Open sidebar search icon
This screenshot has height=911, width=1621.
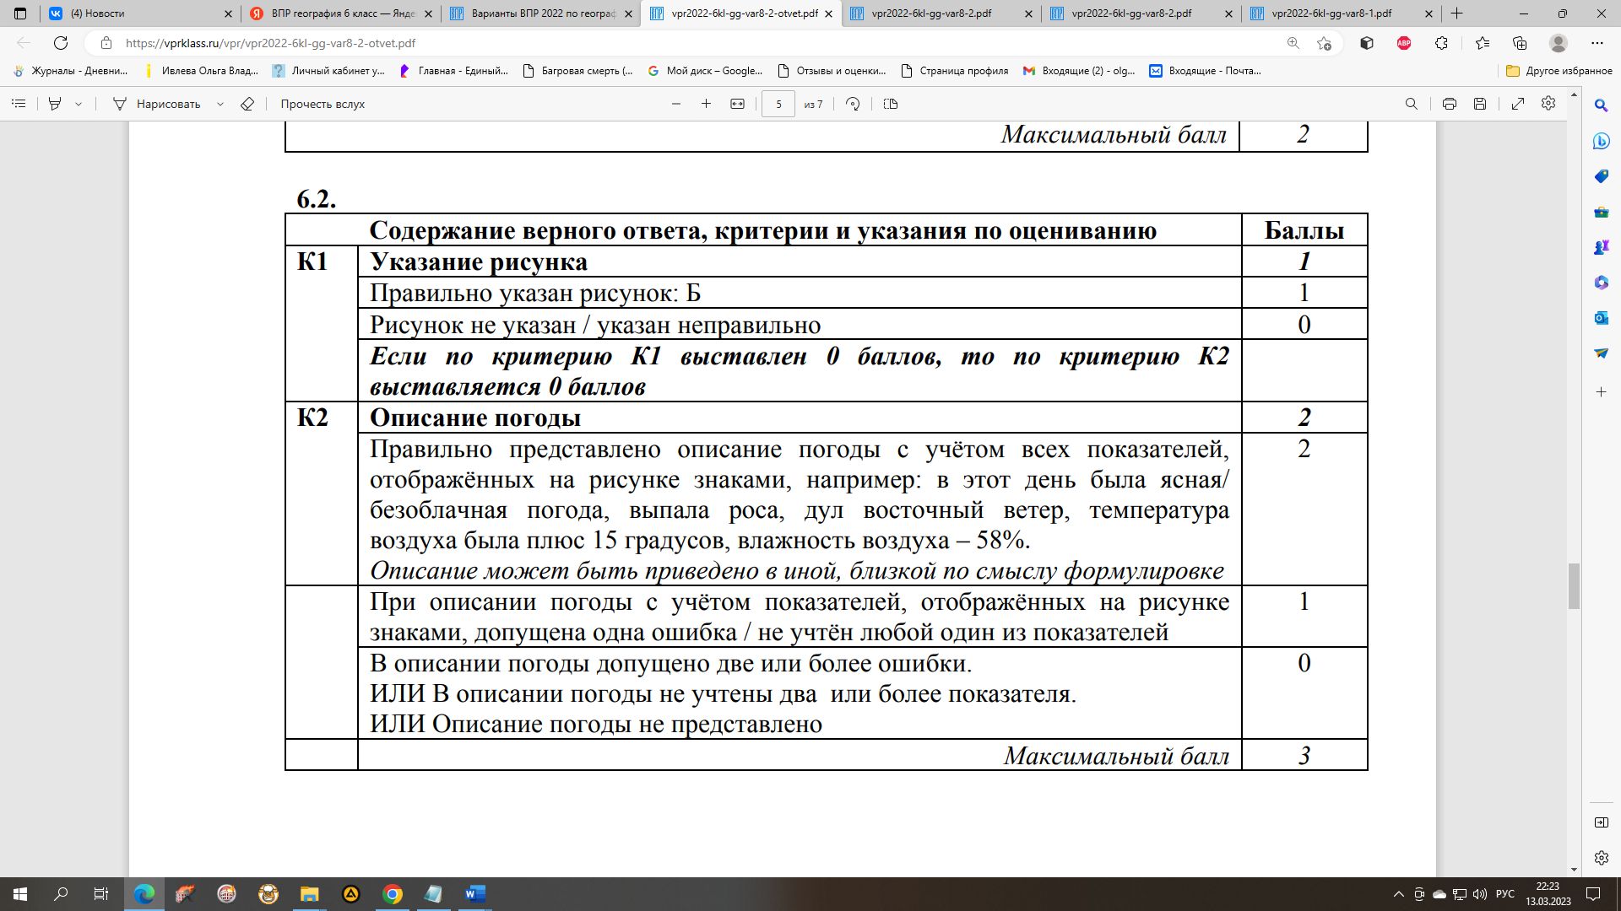coord(1601,106)
